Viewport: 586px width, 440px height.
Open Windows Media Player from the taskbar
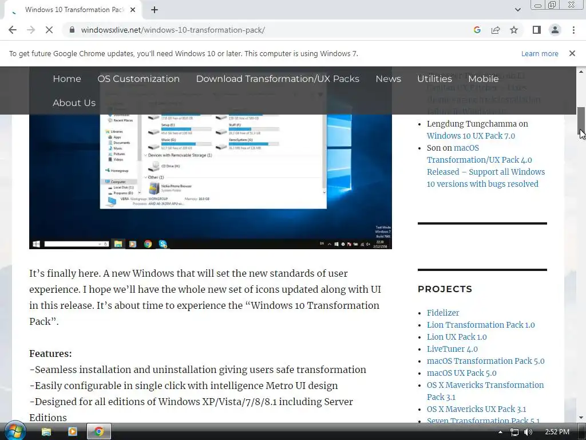[73, 432]
